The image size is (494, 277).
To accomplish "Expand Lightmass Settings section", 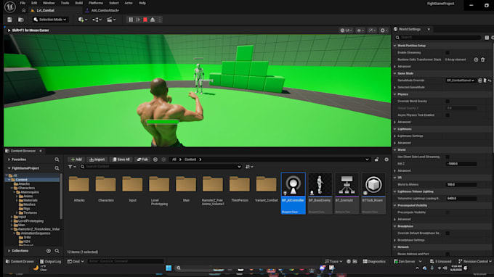I will [x=395, y=136].
